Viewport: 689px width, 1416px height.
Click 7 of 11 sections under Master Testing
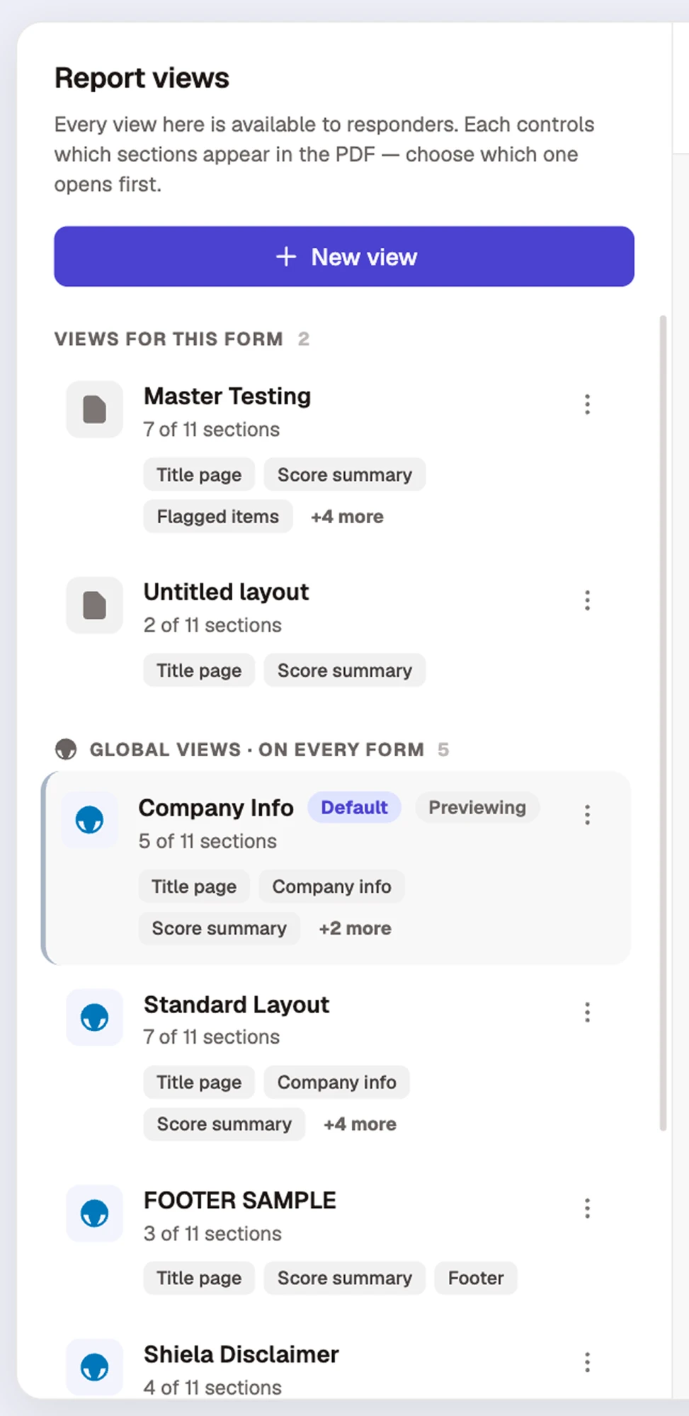coord(212,430)
